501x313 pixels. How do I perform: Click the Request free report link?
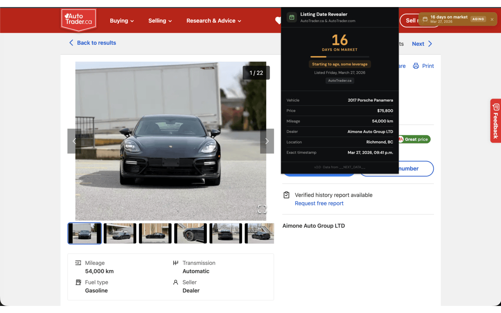pyautogui.click(x=319, y=203)
